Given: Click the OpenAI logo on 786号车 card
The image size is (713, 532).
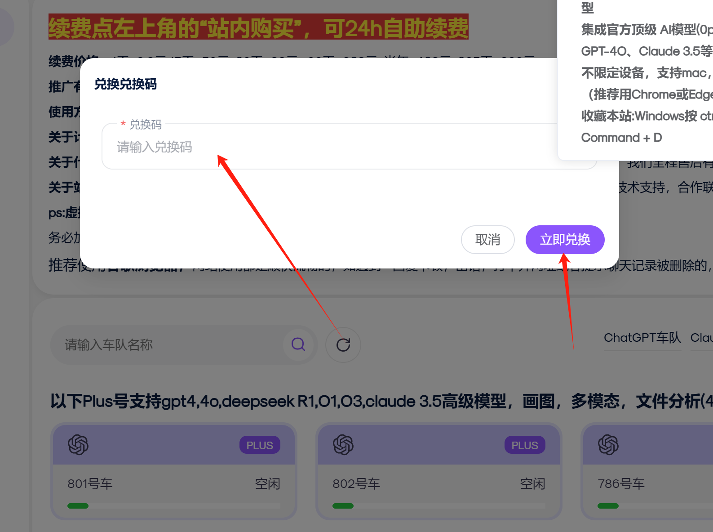Looking at the screenshot, I should pos(608,445).
